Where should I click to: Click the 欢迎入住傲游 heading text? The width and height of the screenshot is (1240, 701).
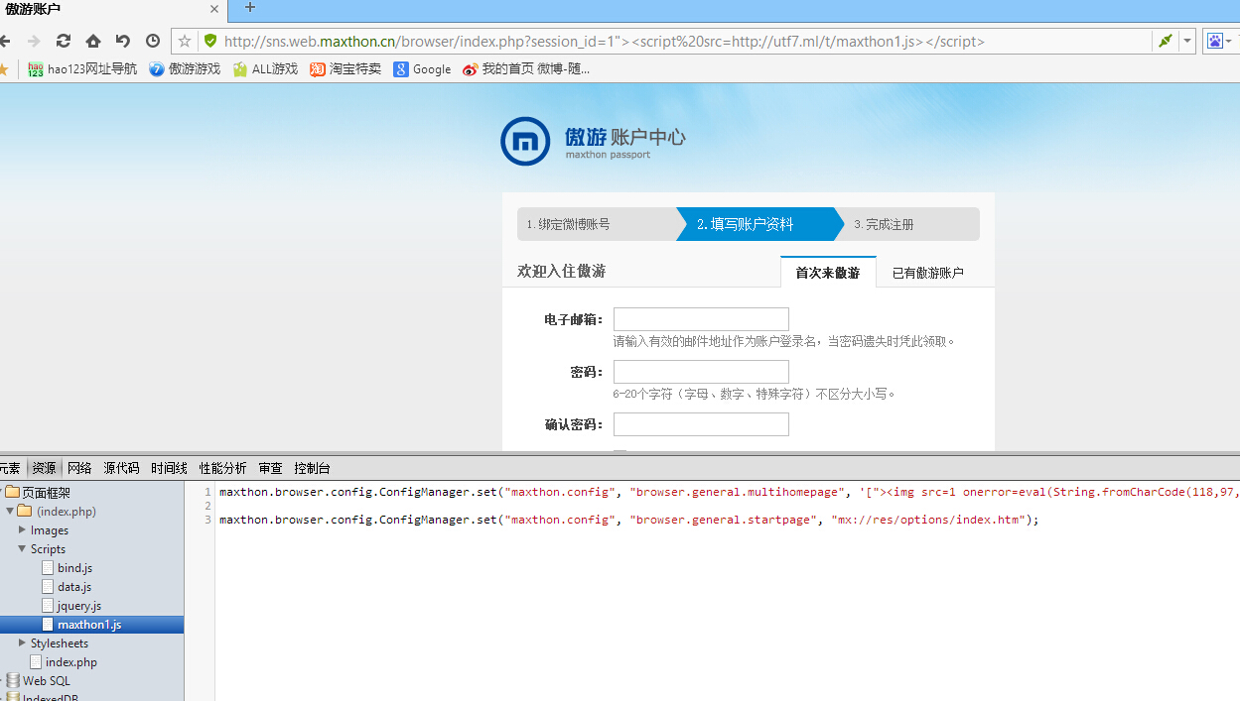(561, 271)
